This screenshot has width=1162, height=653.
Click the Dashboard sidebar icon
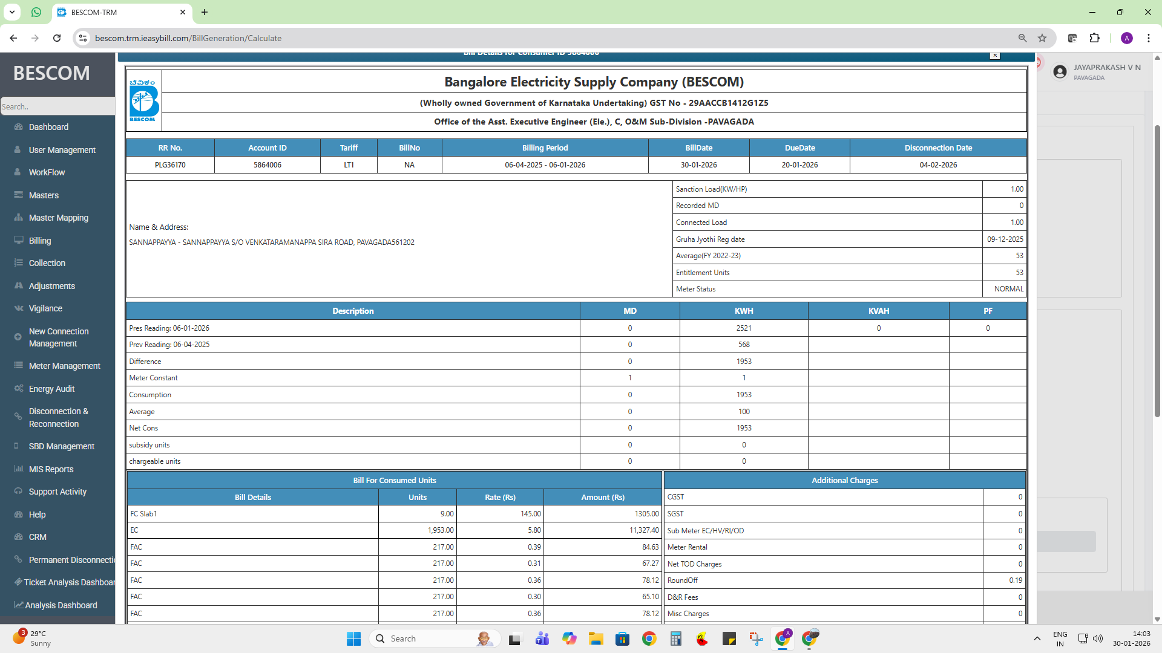coord(18,127)
